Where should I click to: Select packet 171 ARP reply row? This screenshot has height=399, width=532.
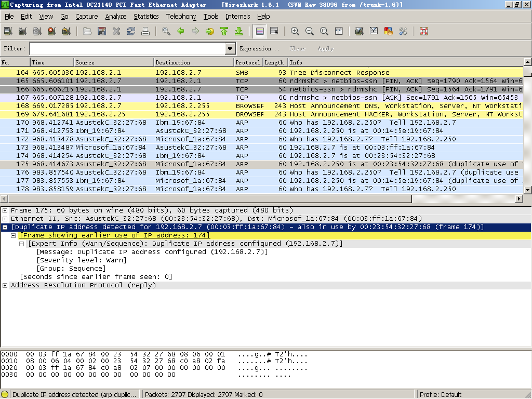coord(262,131)
